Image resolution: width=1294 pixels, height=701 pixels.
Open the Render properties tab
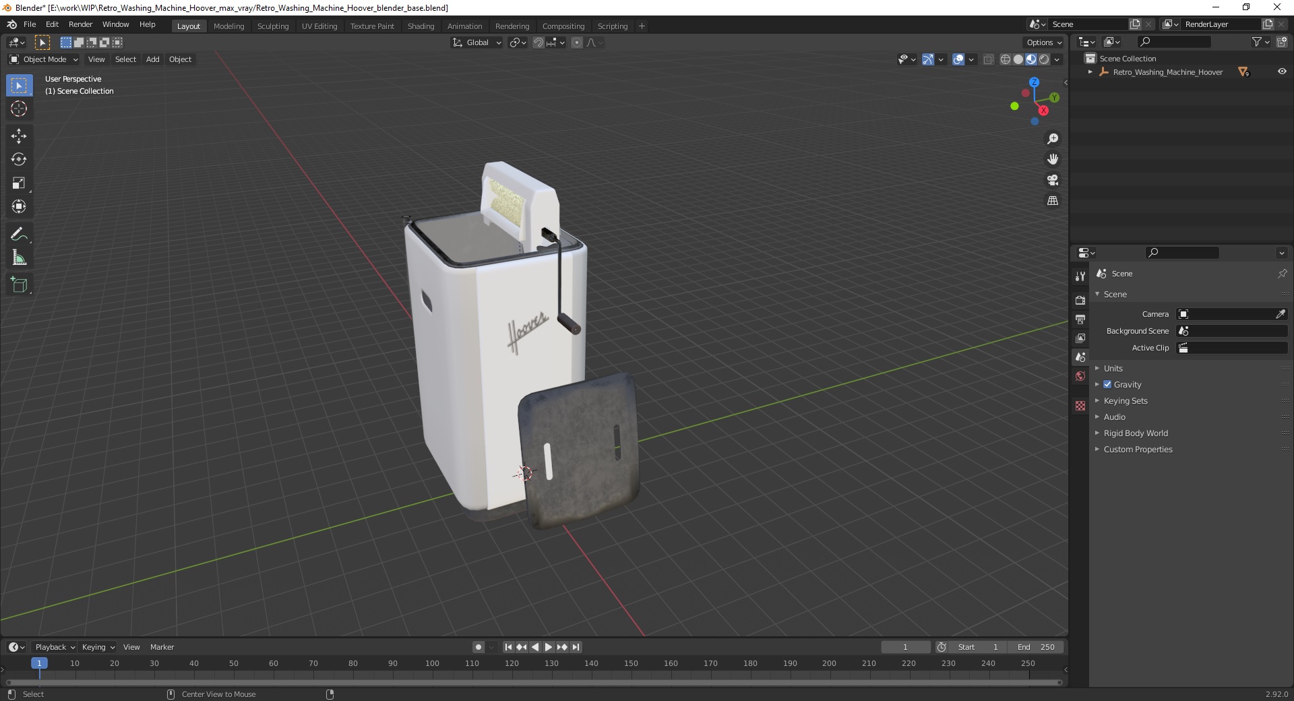click(x=1080, y=300)
